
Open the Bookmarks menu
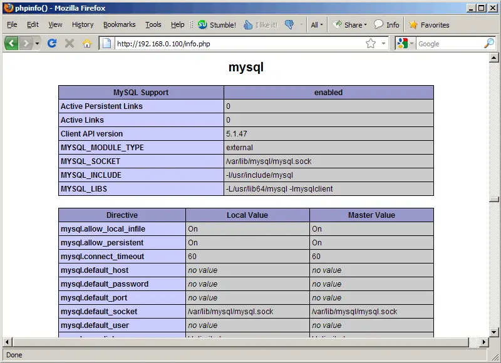(119, 24)
